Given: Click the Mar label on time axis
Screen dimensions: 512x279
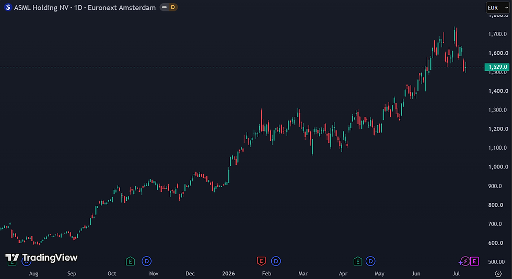Looking at the screenshot, I should 302,273.
